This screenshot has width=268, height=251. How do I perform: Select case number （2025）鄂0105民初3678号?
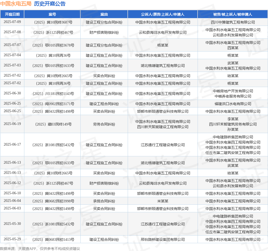pos(53,45)
